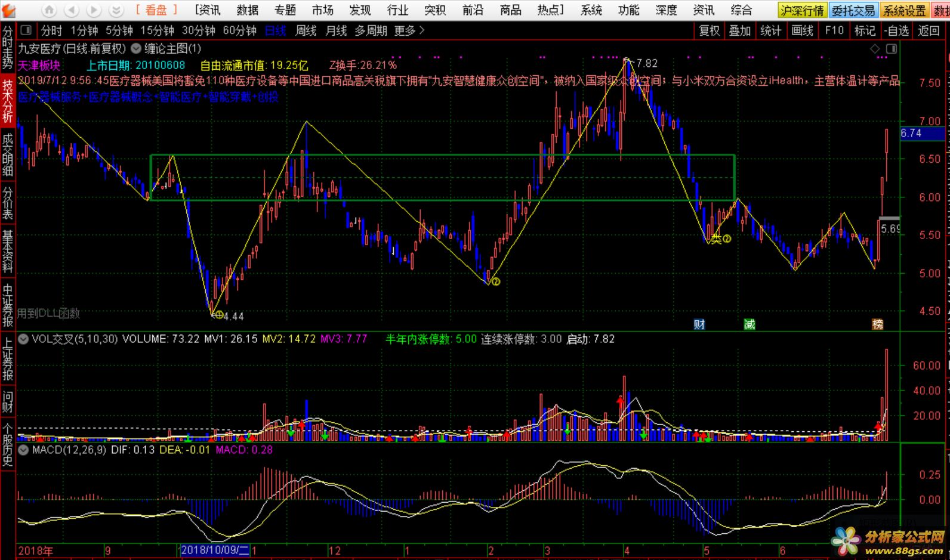Toggle right side panel icon above chart

point(892,48)
